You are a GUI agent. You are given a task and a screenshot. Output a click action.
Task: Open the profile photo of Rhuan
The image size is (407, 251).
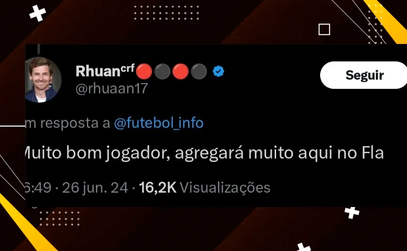43,79
